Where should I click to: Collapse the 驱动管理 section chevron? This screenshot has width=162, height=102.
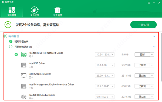[154, 36]
